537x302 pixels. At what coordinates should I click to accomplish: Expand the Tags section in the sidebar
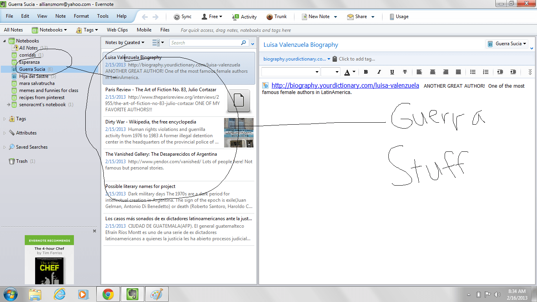[5, 119]
